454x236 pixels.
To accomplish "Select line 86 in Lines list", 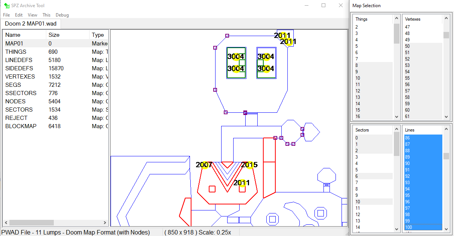I will pos(423,138).
